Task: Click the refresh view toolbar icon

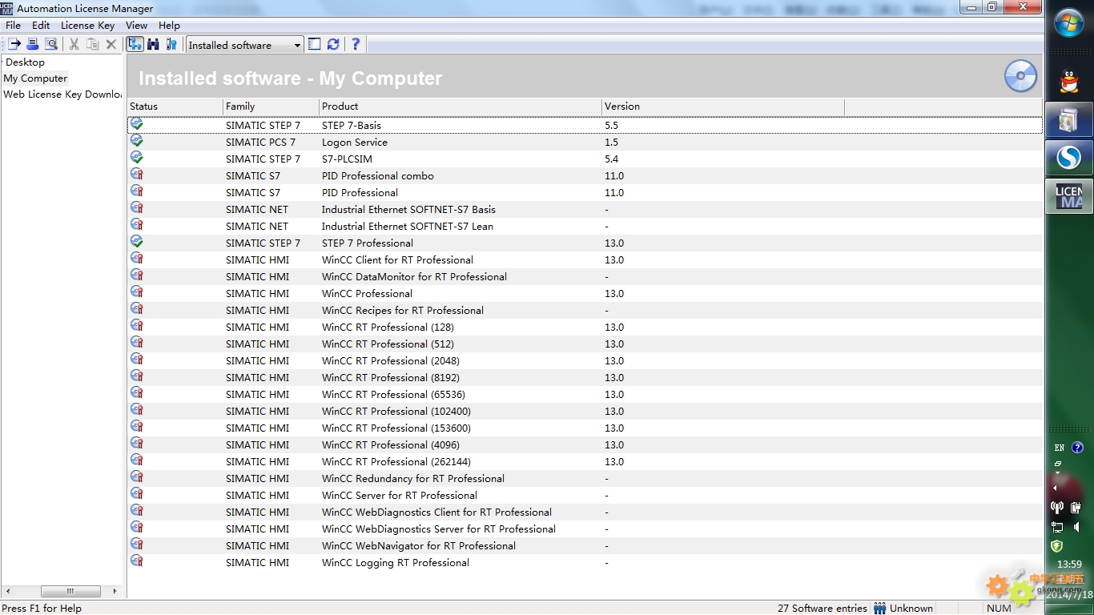Action: tap(333, 45)
